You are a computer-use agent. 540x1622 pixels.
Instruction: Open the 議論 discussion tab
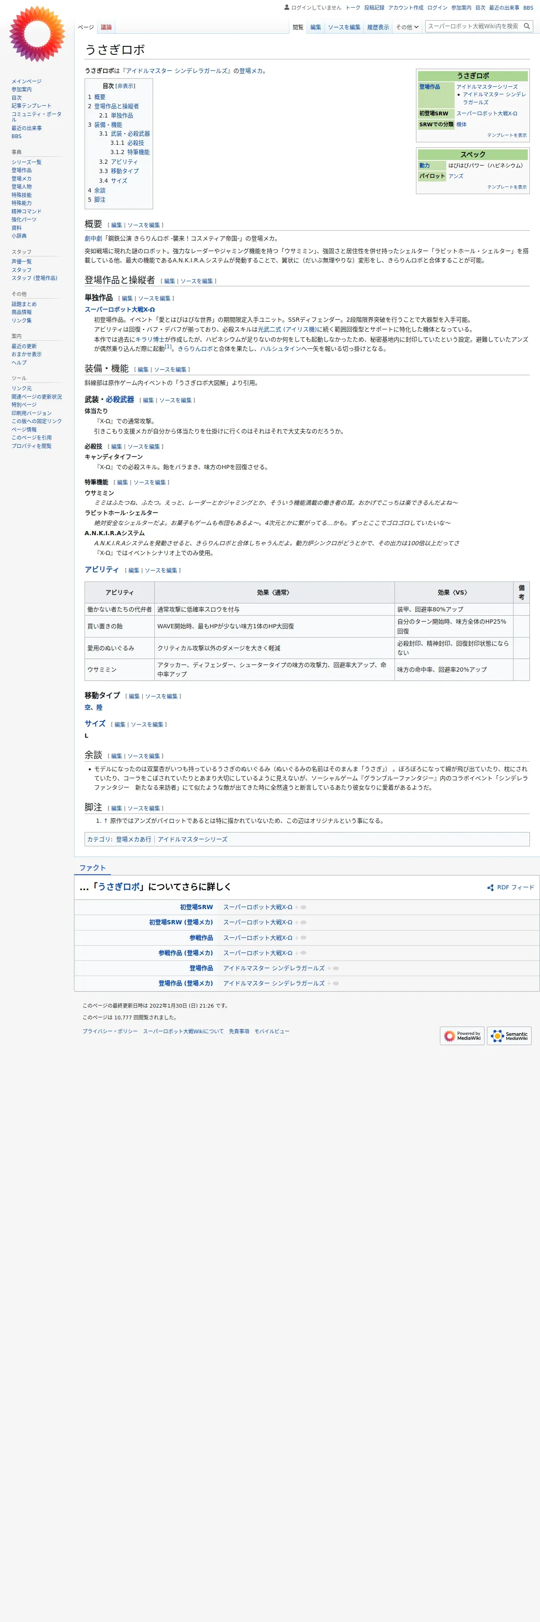106,27
